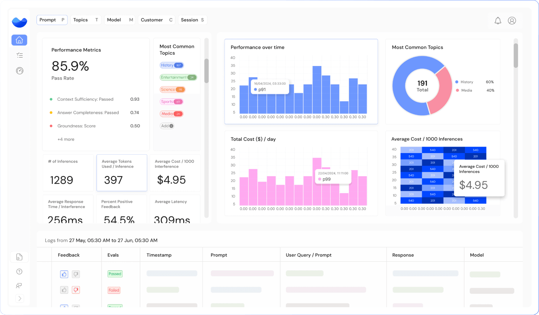
Task: Click the 85.9% pass rate value
Action: coord(70,66)
